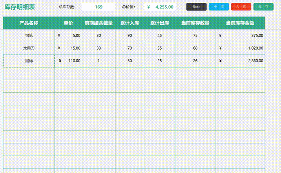Select the 水果刀 product cell
This screenshot has width=281, height=173.
pyautogui.click(x=29, y=48)
